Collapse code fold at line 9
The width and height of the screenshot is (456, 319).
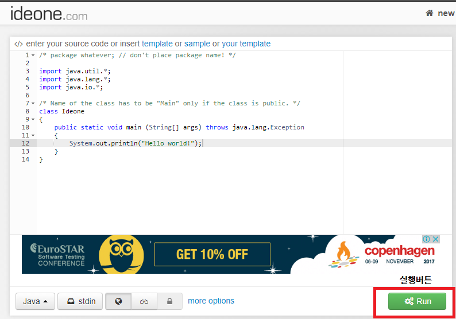pyautogui.click(x=33, y=119)
